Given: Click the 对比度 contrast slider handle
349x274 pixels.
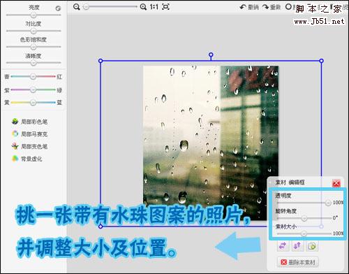Looking at the screenshot, I should (x=34, y=31).
